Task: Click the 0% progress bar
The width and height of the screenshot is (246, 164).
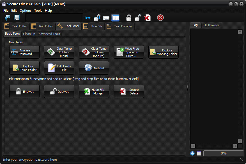Action: pyautogui.click(x=224, y=153)
